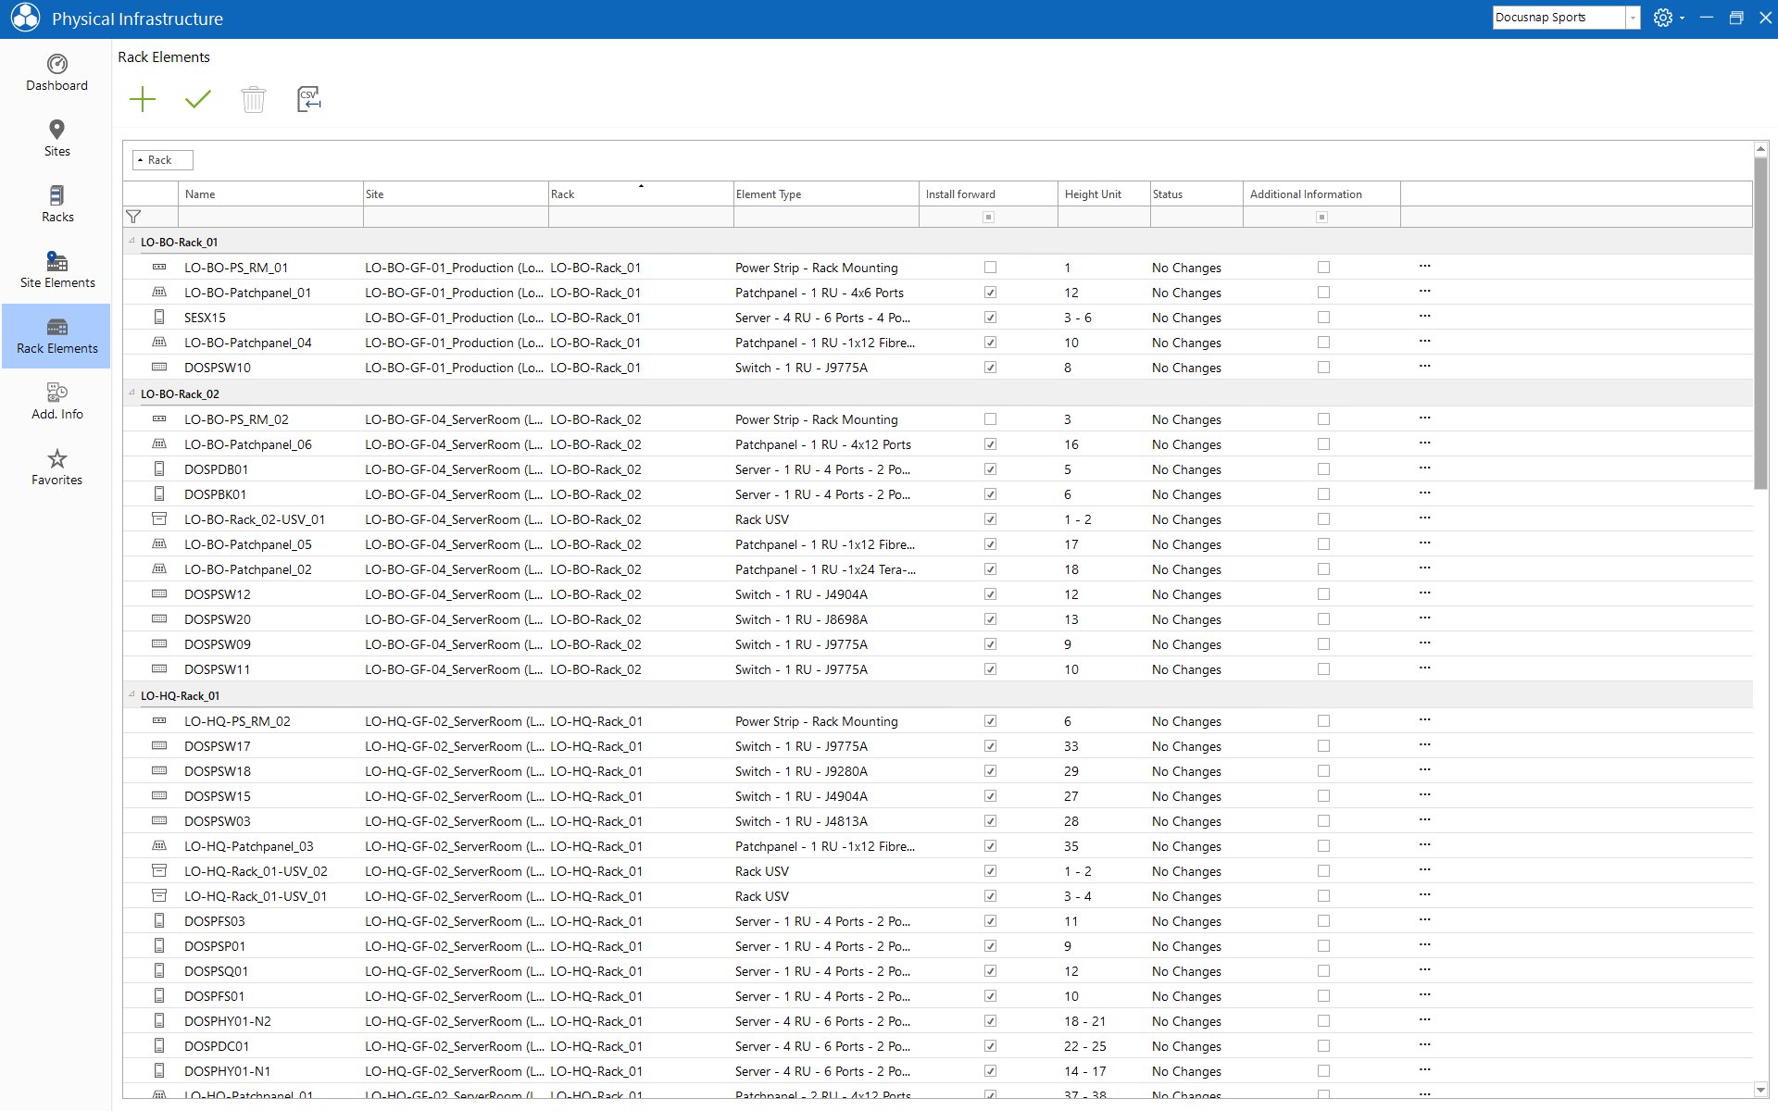Go to Sites in sidebar

coord(56,139)
